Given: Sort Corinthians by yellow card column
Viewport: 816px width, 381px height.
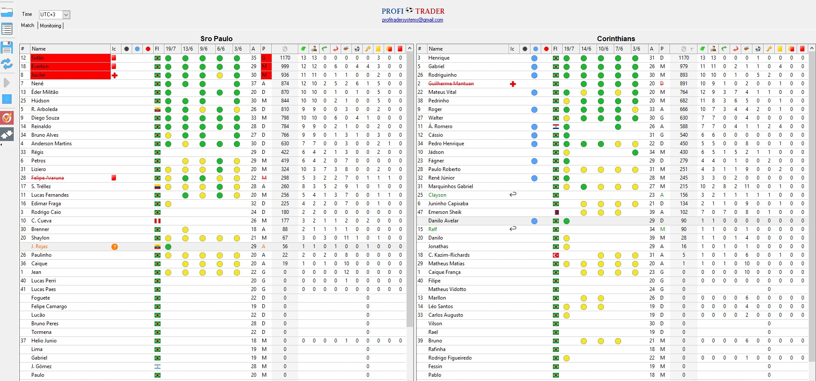Looking at the screenshot, I should tap(780, 49).
